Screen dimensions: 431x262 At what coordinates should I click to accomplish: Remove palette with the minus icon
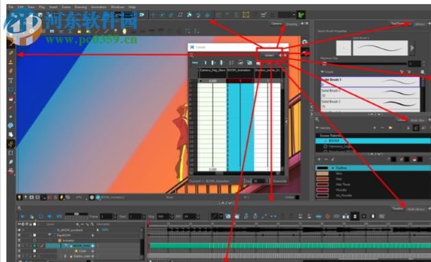pyautogui.click(x=382, y=128)
